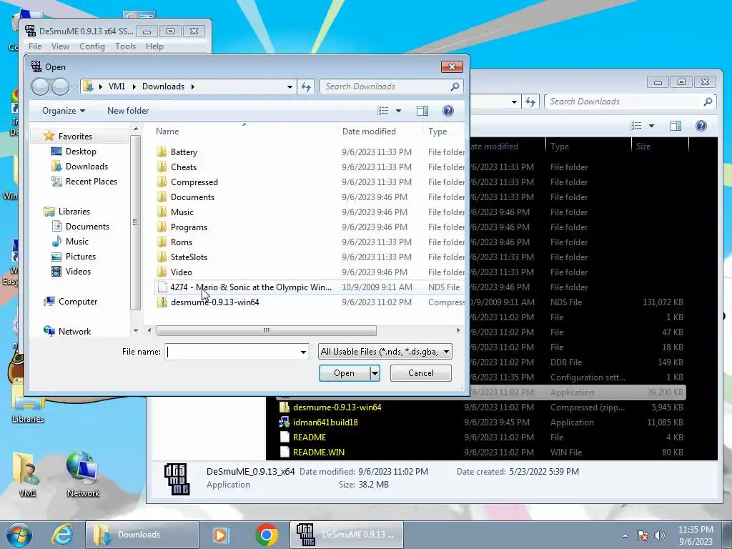Image resolution: width=732 pixels, height=549 pixels.
Task: Click the Forward navigation button in Open dialog
Action: pos(60,86)
